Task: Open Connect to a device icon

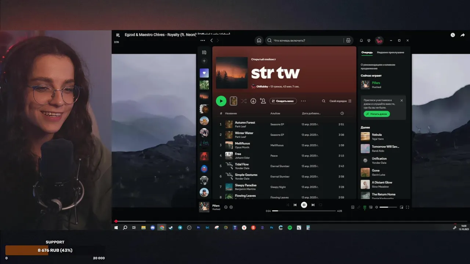Action: (x=370, y=207)
